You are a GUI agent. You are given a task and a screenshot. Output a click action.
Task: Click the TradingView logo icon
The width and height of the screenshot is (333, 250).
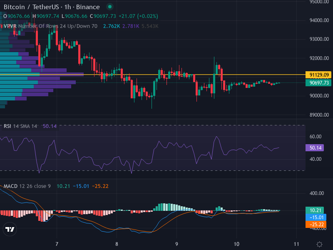click(10, 229)
